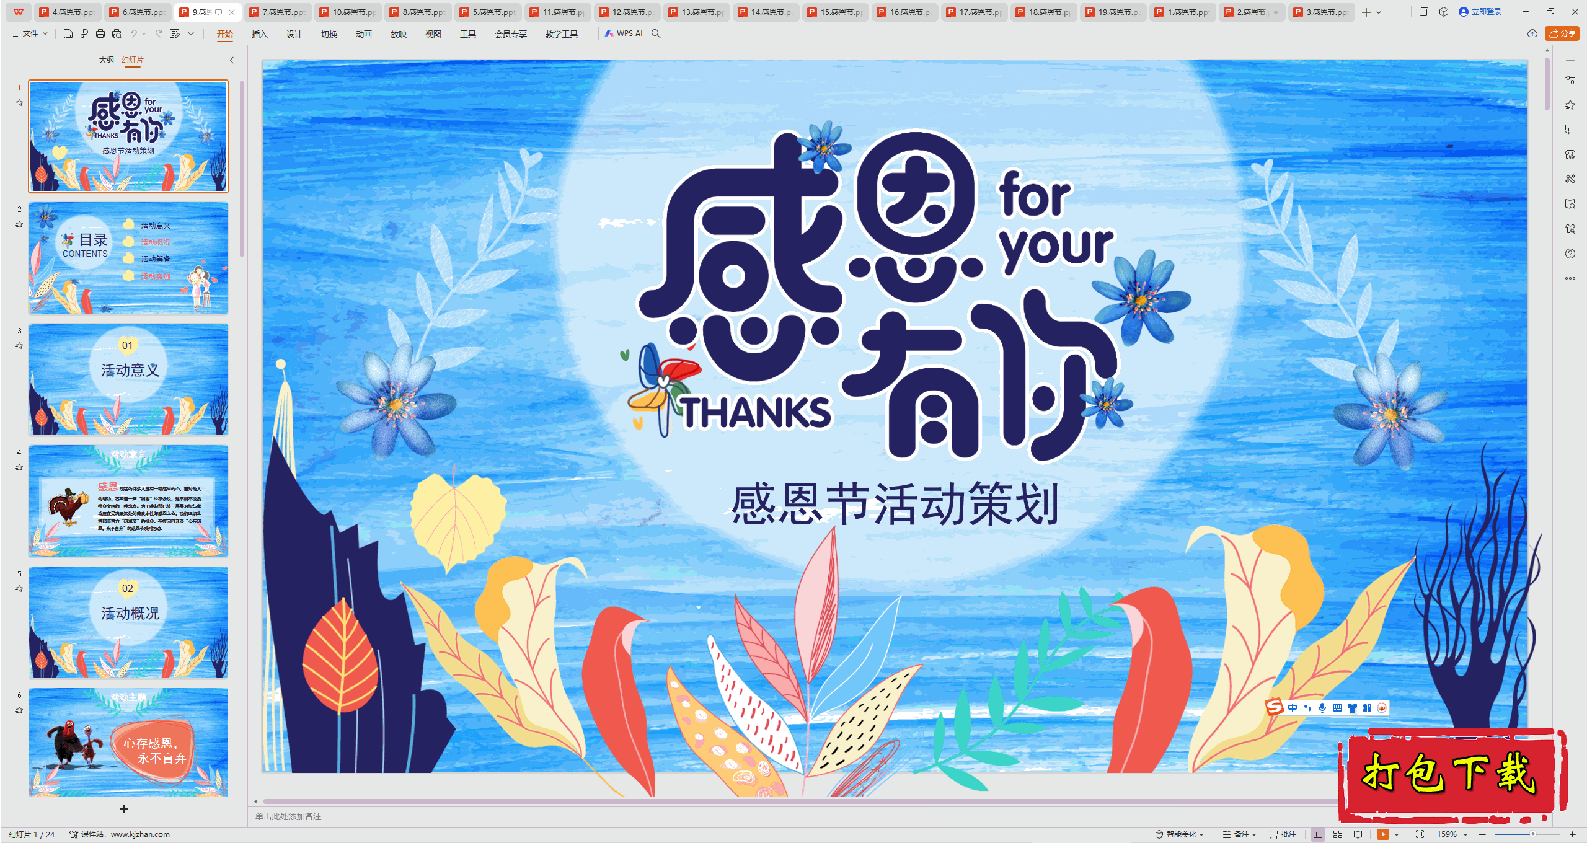This screenshot has height=843, width=1587.
Task: Click the 立即登录 login link
Action: point(1480,12)
